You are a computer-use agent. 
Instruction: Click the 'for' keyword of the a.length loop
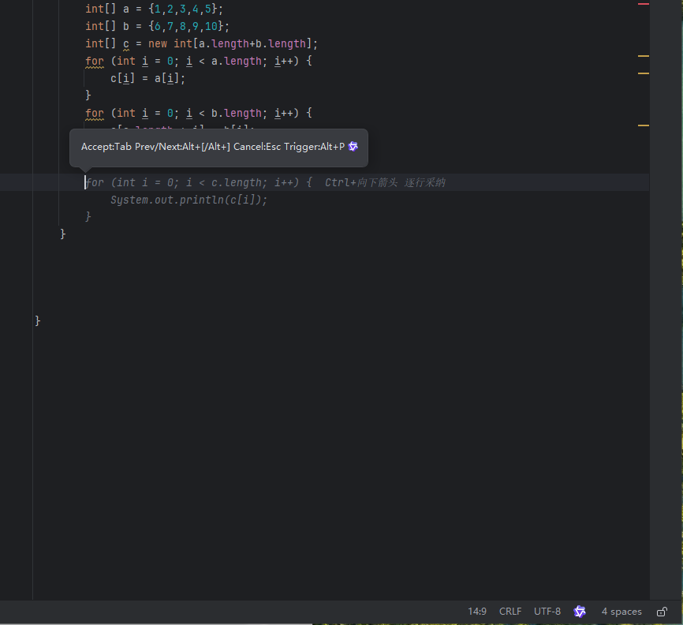(95, 61)
